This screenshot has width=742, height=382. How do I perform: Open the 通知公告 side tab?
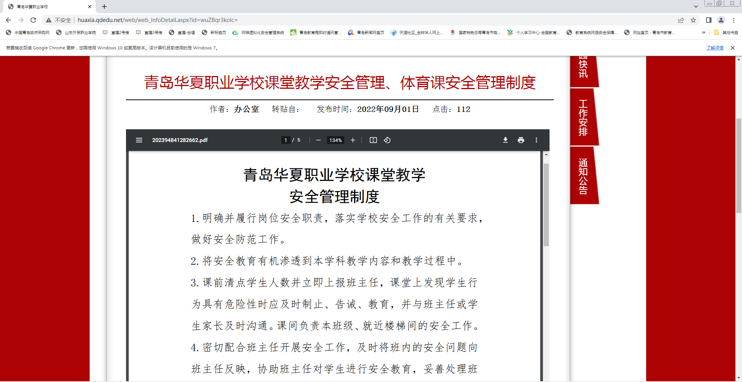coord(583,176)
